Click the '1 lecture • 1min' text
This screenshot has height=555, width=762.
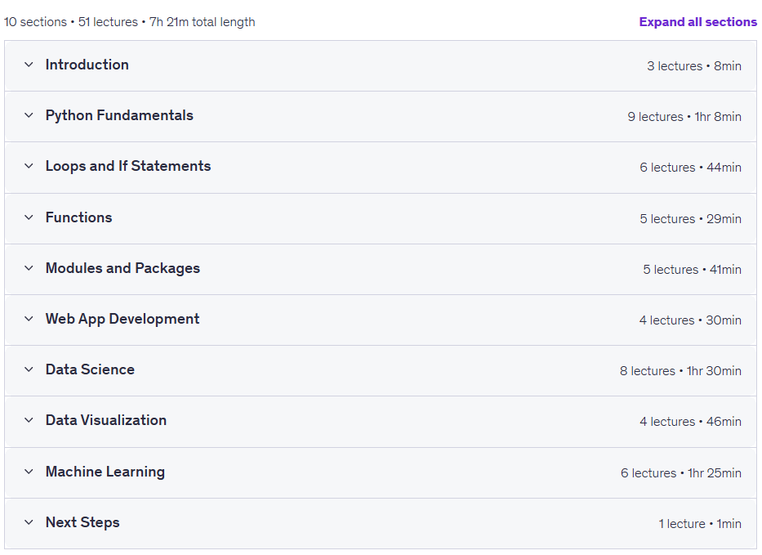(700, 524)
